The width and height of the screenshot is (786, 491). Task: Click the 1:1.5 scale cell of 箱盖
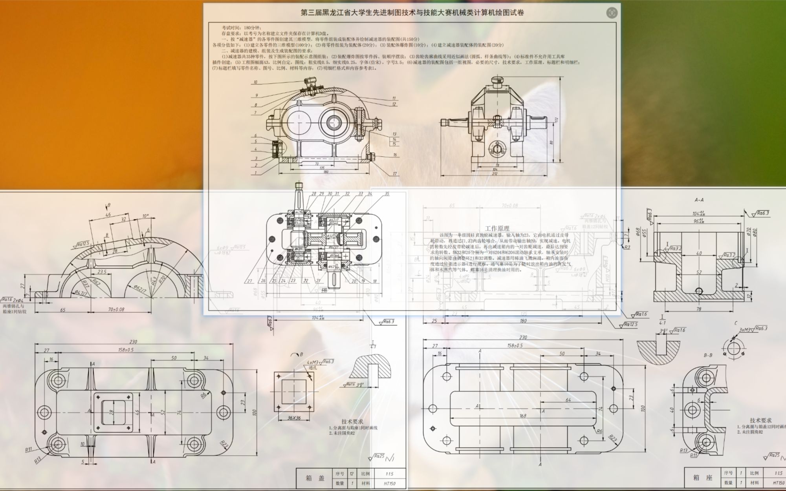(389, 473)
